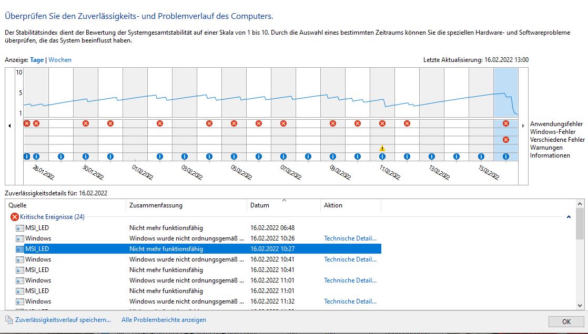Click the program icon of Windows 10:41 row
588x334 pixels.
coord(20,259)
